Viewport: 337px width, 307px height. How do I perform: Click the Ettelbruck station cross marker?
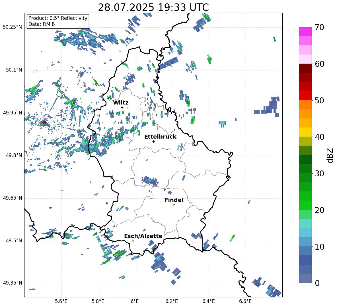click(x=153, y=141)
